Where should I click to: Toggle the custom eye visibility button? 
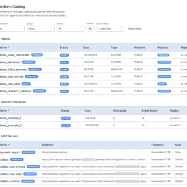click(x=90, y=29)
